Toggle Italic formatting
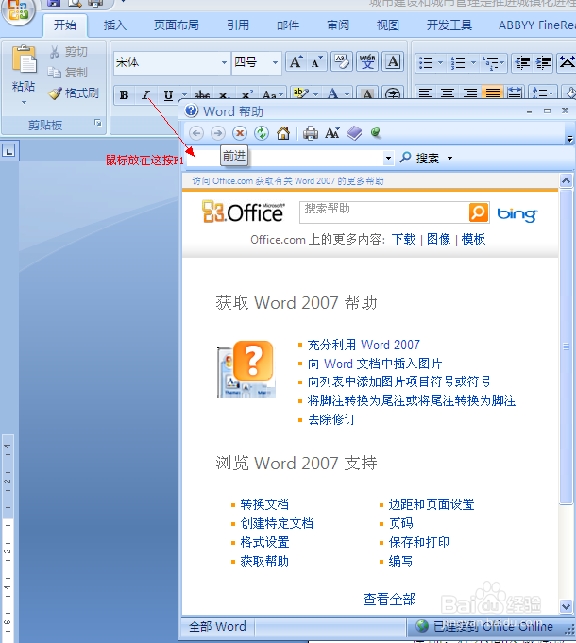 point(146,95)
